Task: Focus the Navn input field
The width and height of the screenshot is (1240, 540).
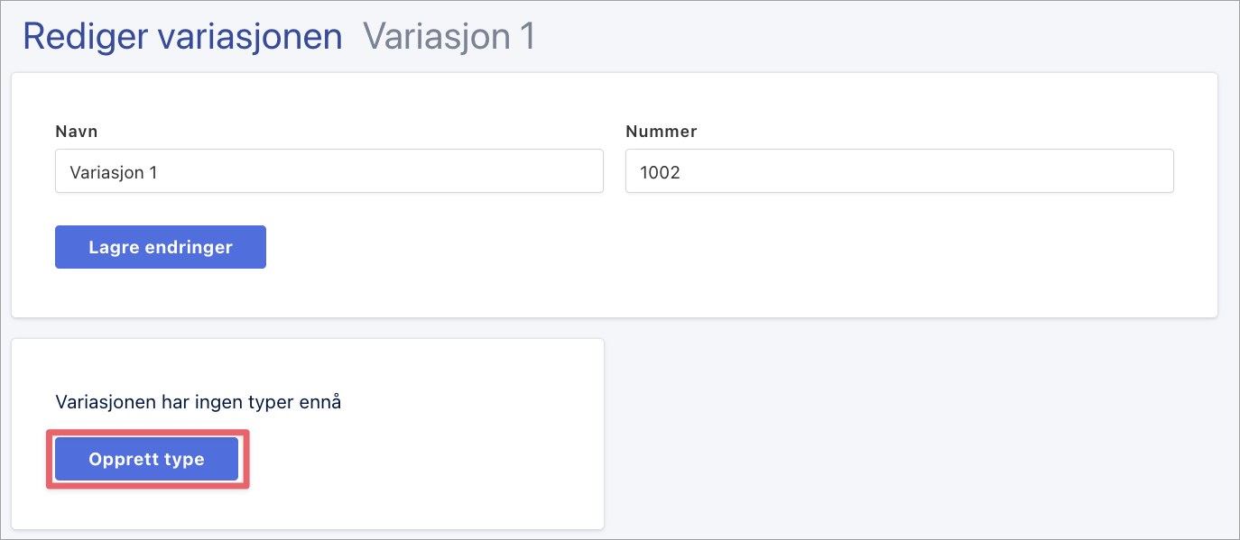Action: pos(329,171)
